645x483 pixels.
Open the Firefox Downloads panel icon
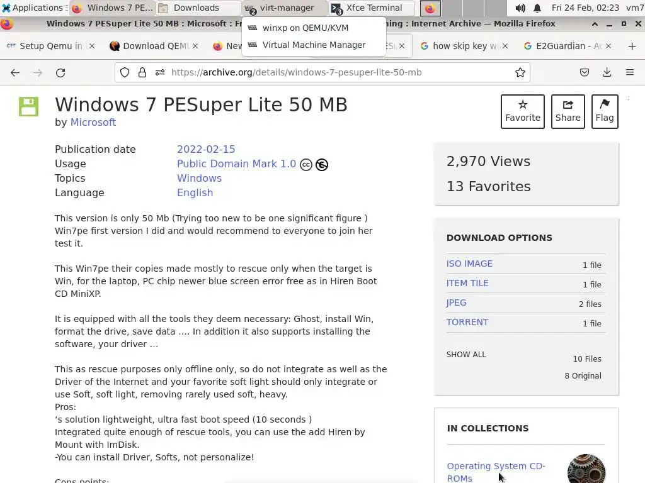click(x=607, y=72)
